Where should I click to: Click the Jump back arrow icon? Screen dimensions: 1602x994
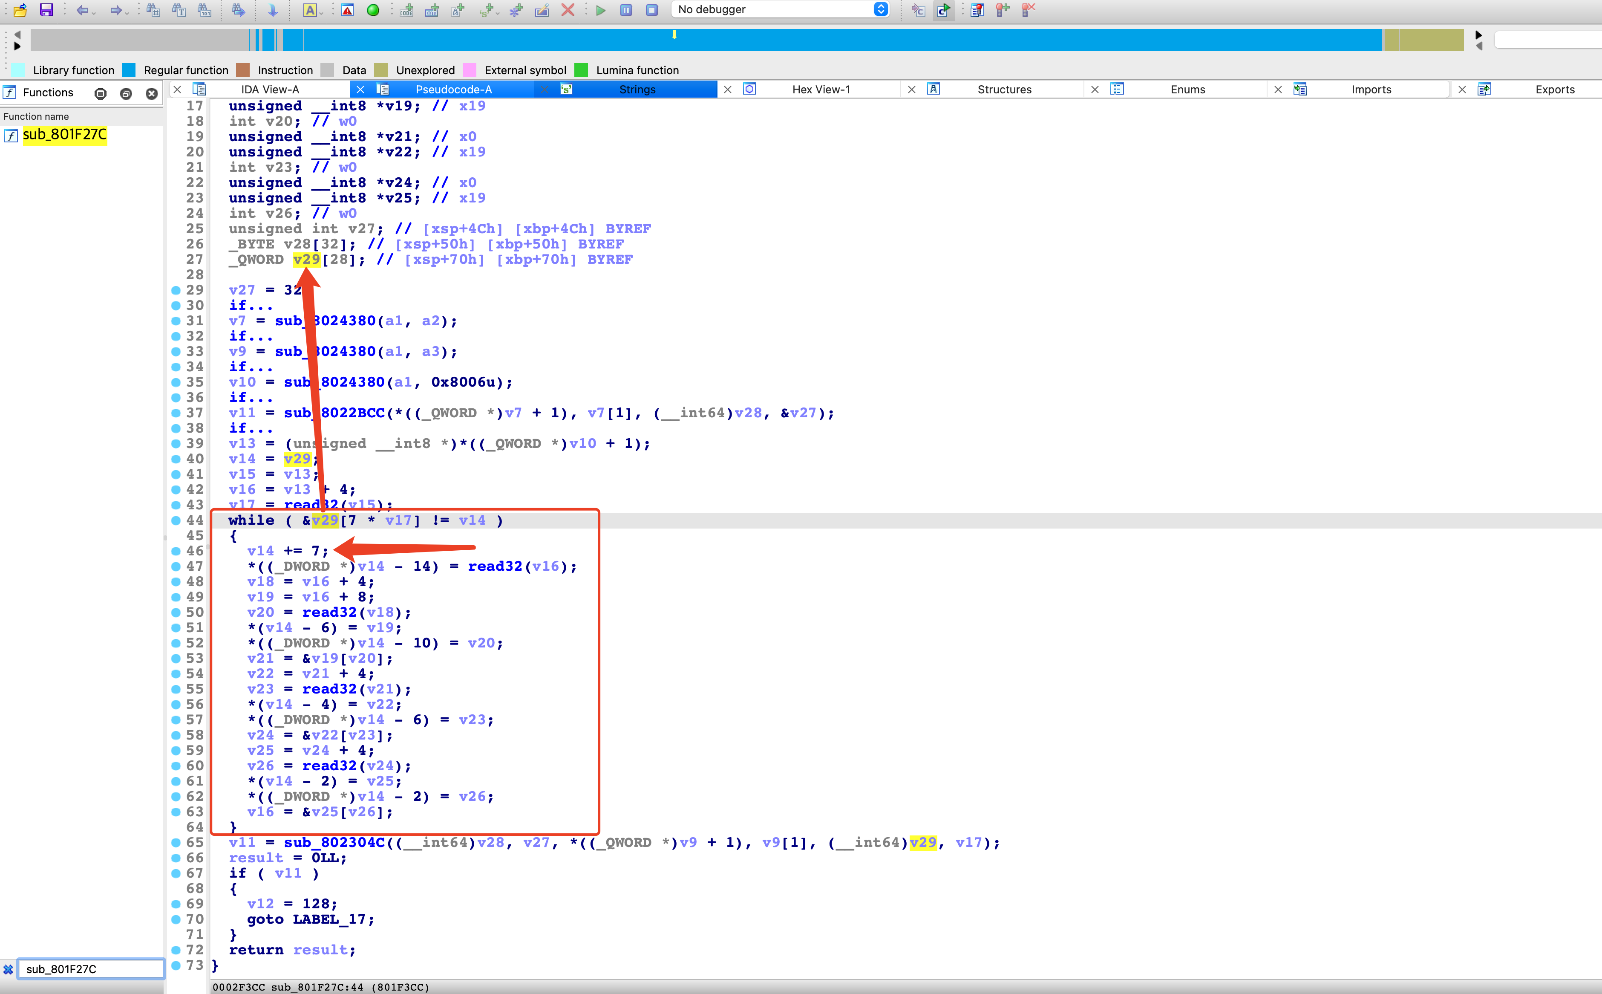pyautogui.click(x=81, y=10)
